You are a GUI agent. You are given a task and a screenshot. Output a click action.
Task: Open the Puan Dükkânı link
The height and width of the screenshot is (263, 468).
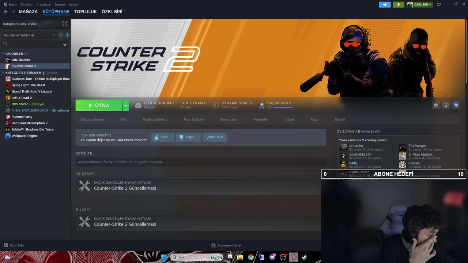pyautogui.click(x=194, y=119)
